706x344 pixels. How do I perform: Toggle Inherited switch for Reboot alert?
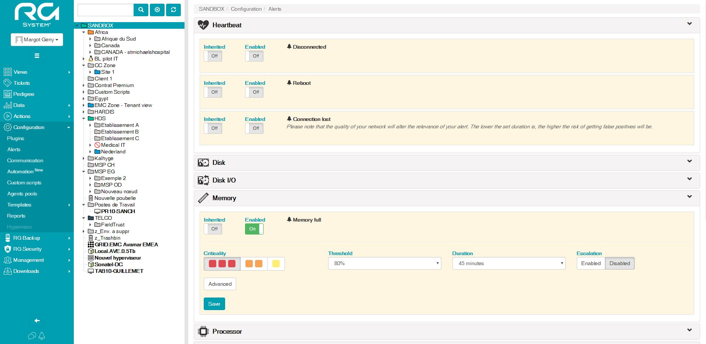click(x=213, y=92)
